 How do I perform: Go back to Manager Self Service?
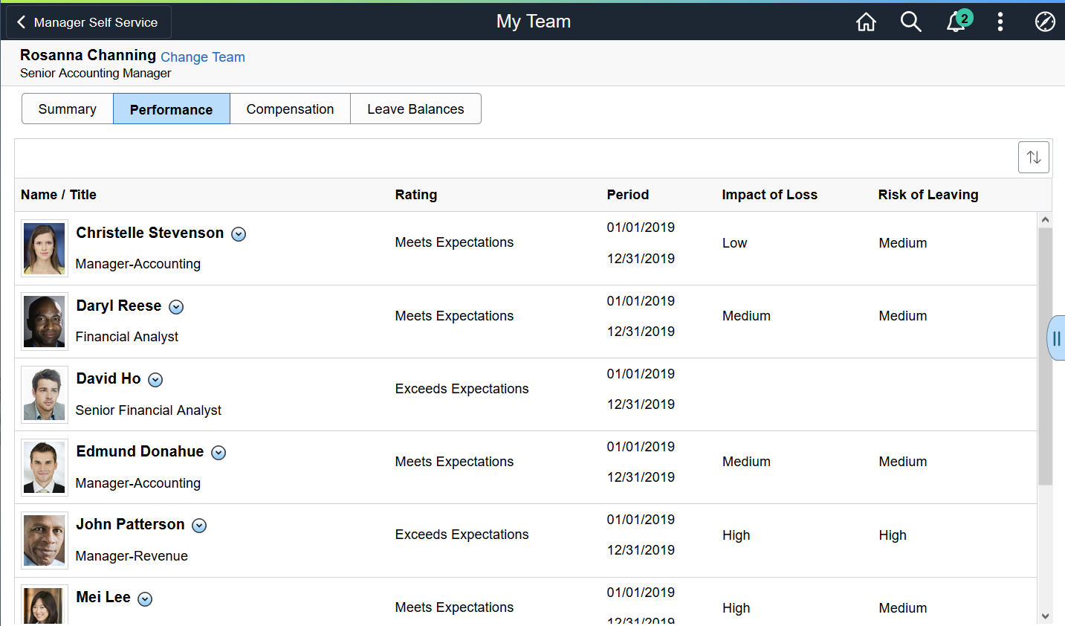point(88,22)
